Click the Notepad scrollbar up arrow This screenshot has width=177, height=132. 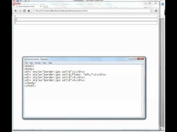(142, 66)
